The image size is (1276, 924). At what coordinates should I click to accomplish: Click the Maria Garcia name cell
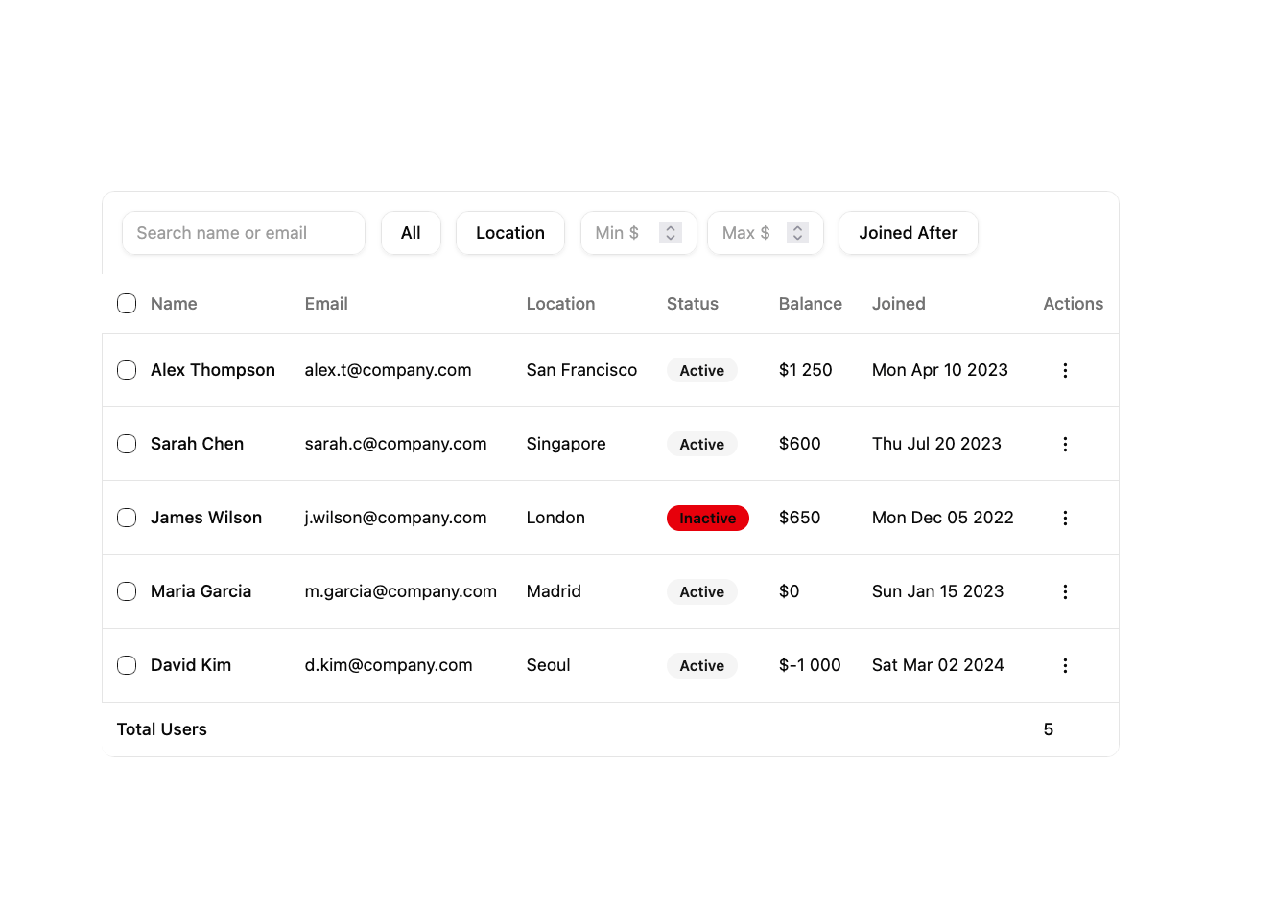(201, 591)
